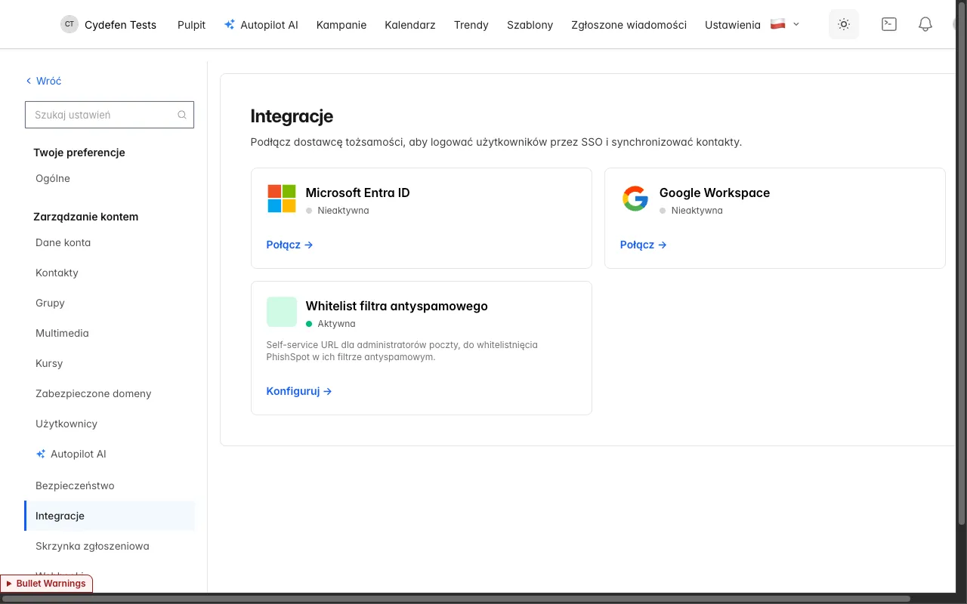Click the Microsoft Entra ID title
This screenshot has width=967, height=604.
[357, 193]
